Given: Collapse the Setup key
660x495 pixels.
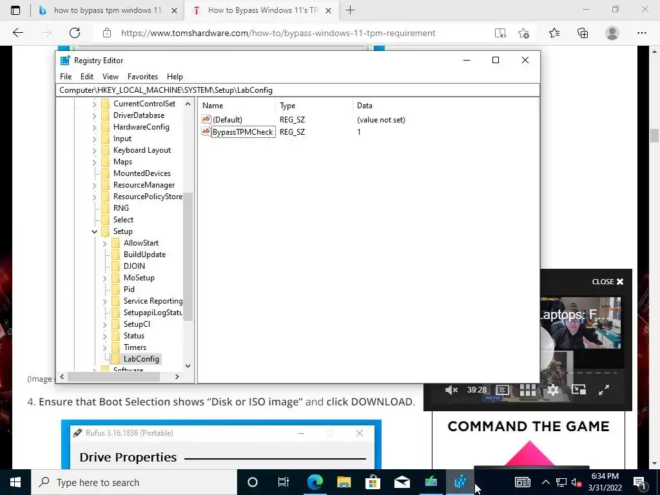Looking at the screenshot, I should (94, 231).
